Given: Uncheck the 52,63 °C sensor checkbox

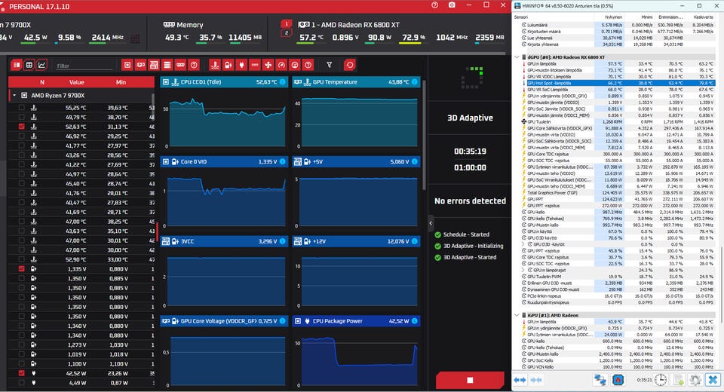Looking at the screenshot, I should click(x=22, y=127).
